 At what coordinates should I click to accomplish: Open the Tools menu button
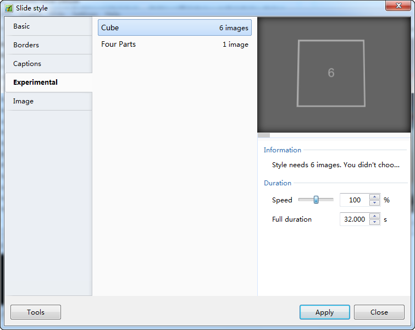[x=36, y=312]
